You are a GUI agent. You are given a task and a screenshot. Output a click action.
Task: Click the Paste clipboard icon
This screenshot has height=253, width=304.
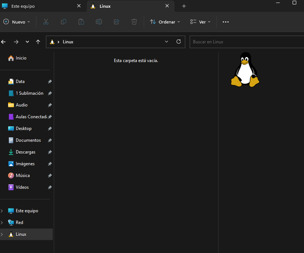81,22
